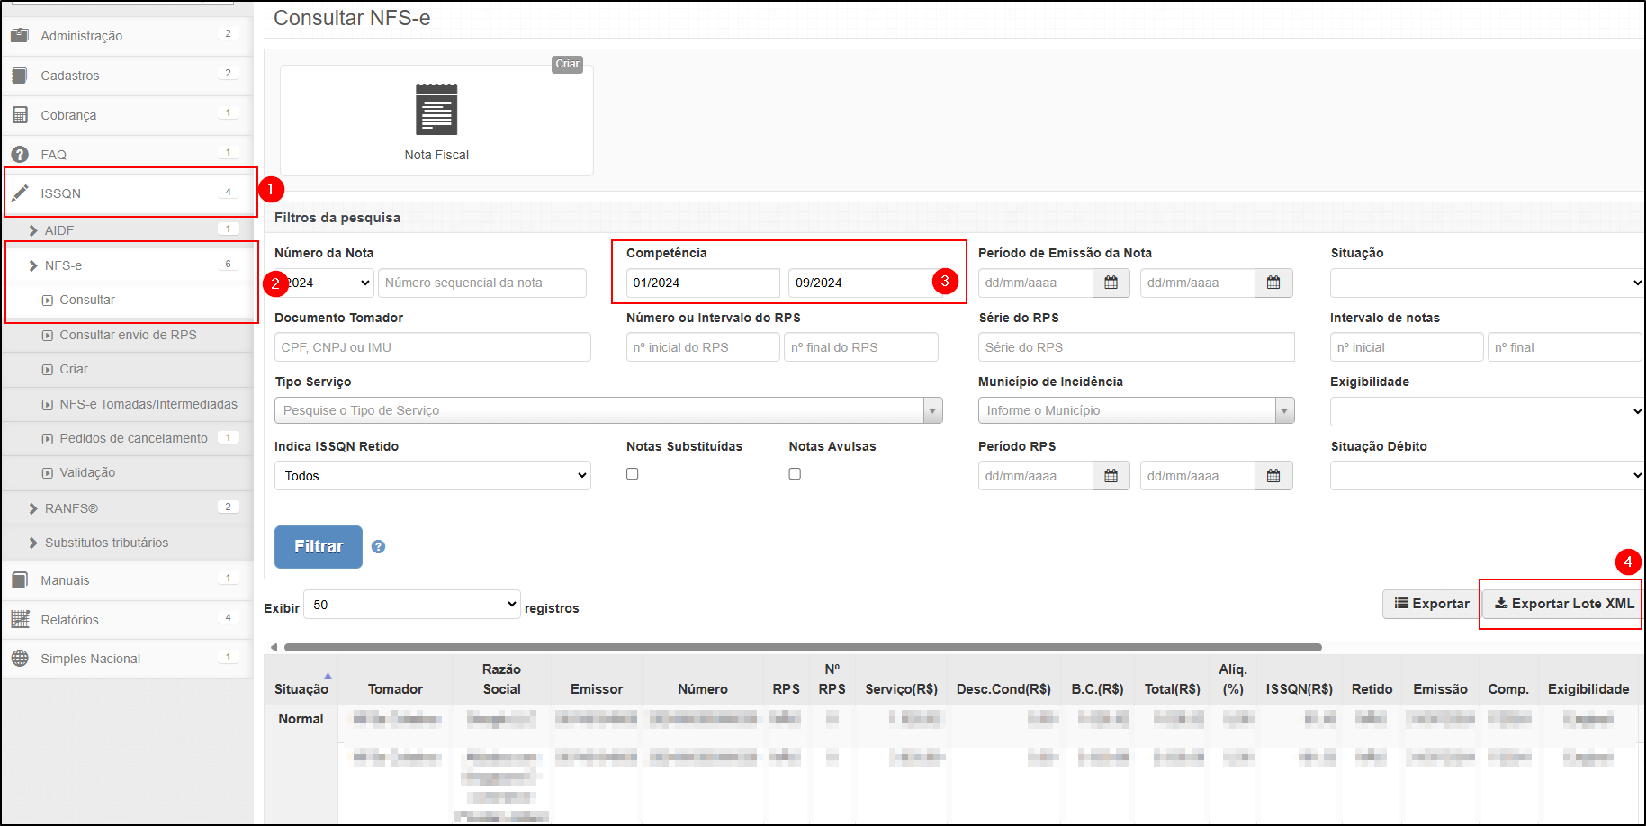Viewport: 1646px width, 826px height.
Task: Toggle the Notas Avulsas checkbox
Action: (x=795, y=474)
